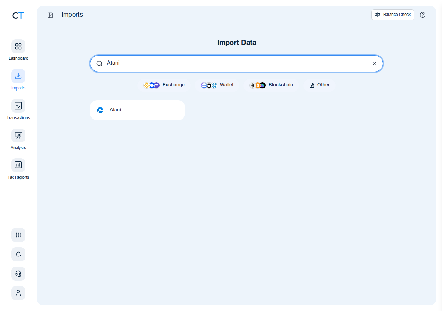Click the Tax Reports label

(18, 177)
